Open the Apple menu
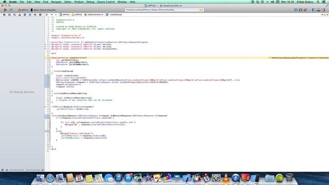The height and width of the screenshot is (185, 329). (5, 2)
